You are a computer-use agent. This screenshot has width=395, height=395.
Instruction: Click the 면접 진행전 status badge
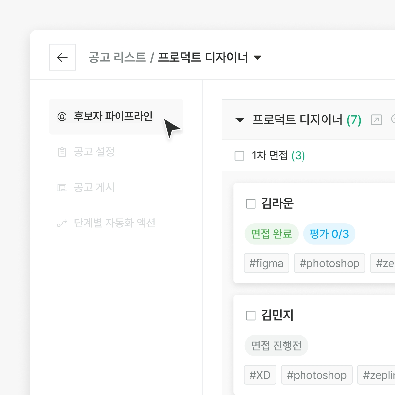click(x=276, y=346)
